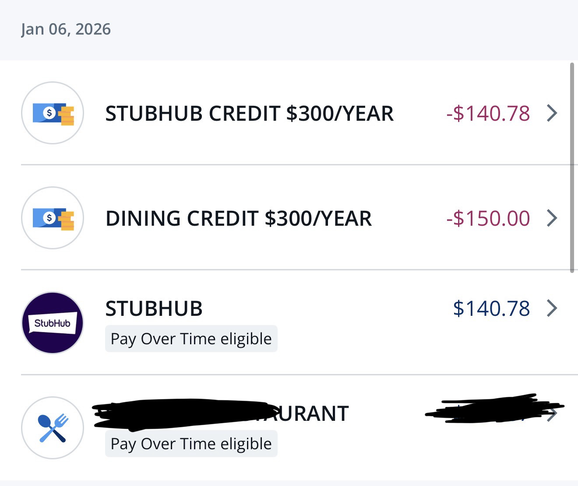The width and height of the screenshot is (578, 486).
Task: Click the purple StubHub logo icon
Action: pyautogui.click(x=53, y=323)
